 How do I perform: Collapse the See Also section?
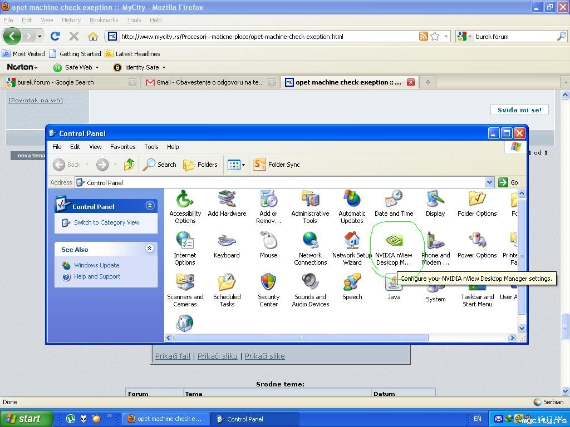(149, 249)
